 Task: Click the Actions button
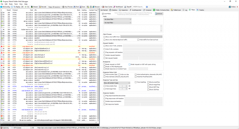(159, 14)
